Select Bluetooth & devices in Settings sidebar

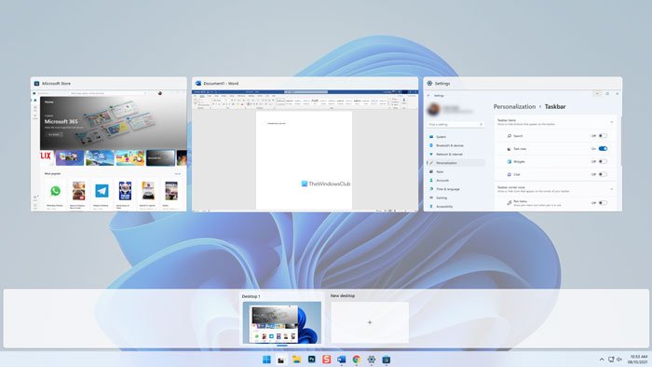(x=450, y=145)
